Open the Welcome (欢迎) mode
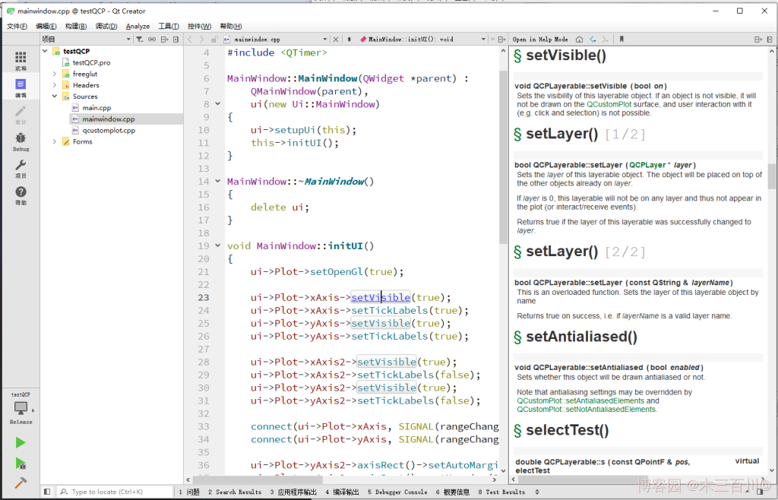Screen dimensions: 778x500 21,61
